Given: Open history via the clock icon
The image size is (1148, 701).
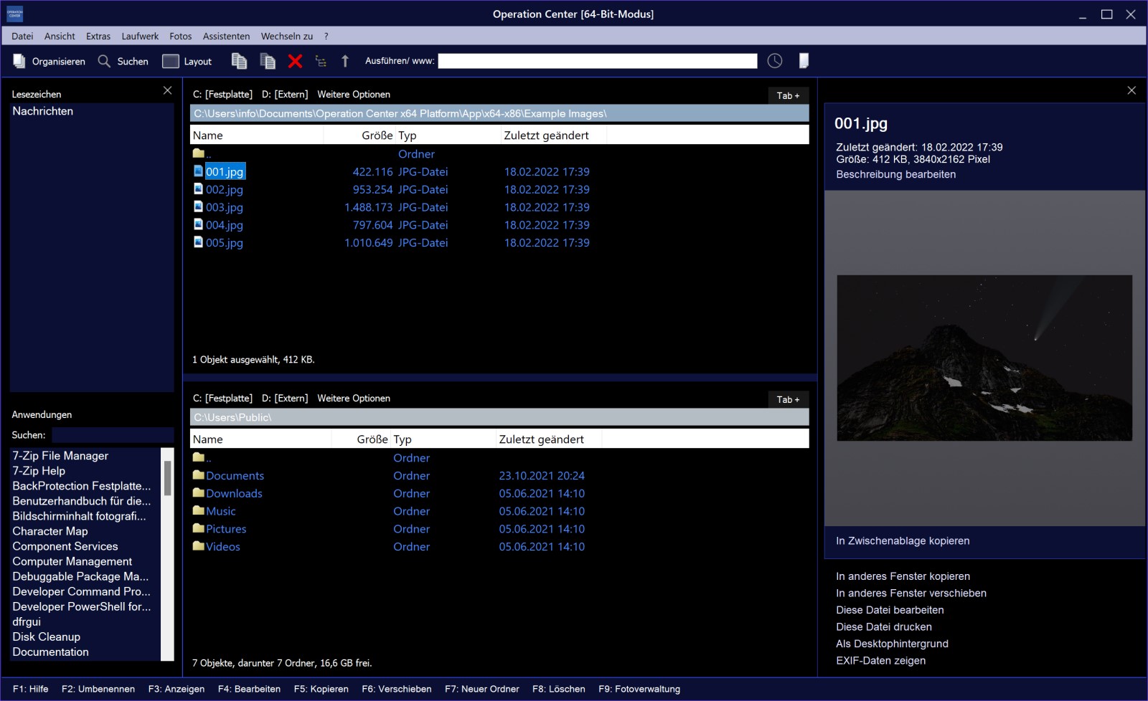Looking at the screenshot, I should point(775,62).
